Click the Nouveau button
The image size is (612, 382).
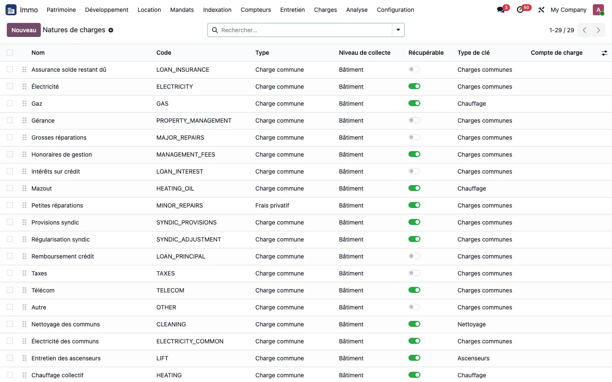click(24, 30)
